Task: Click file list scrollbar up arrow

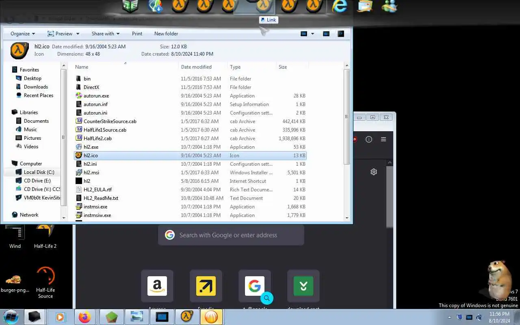Action: [347, 66]
